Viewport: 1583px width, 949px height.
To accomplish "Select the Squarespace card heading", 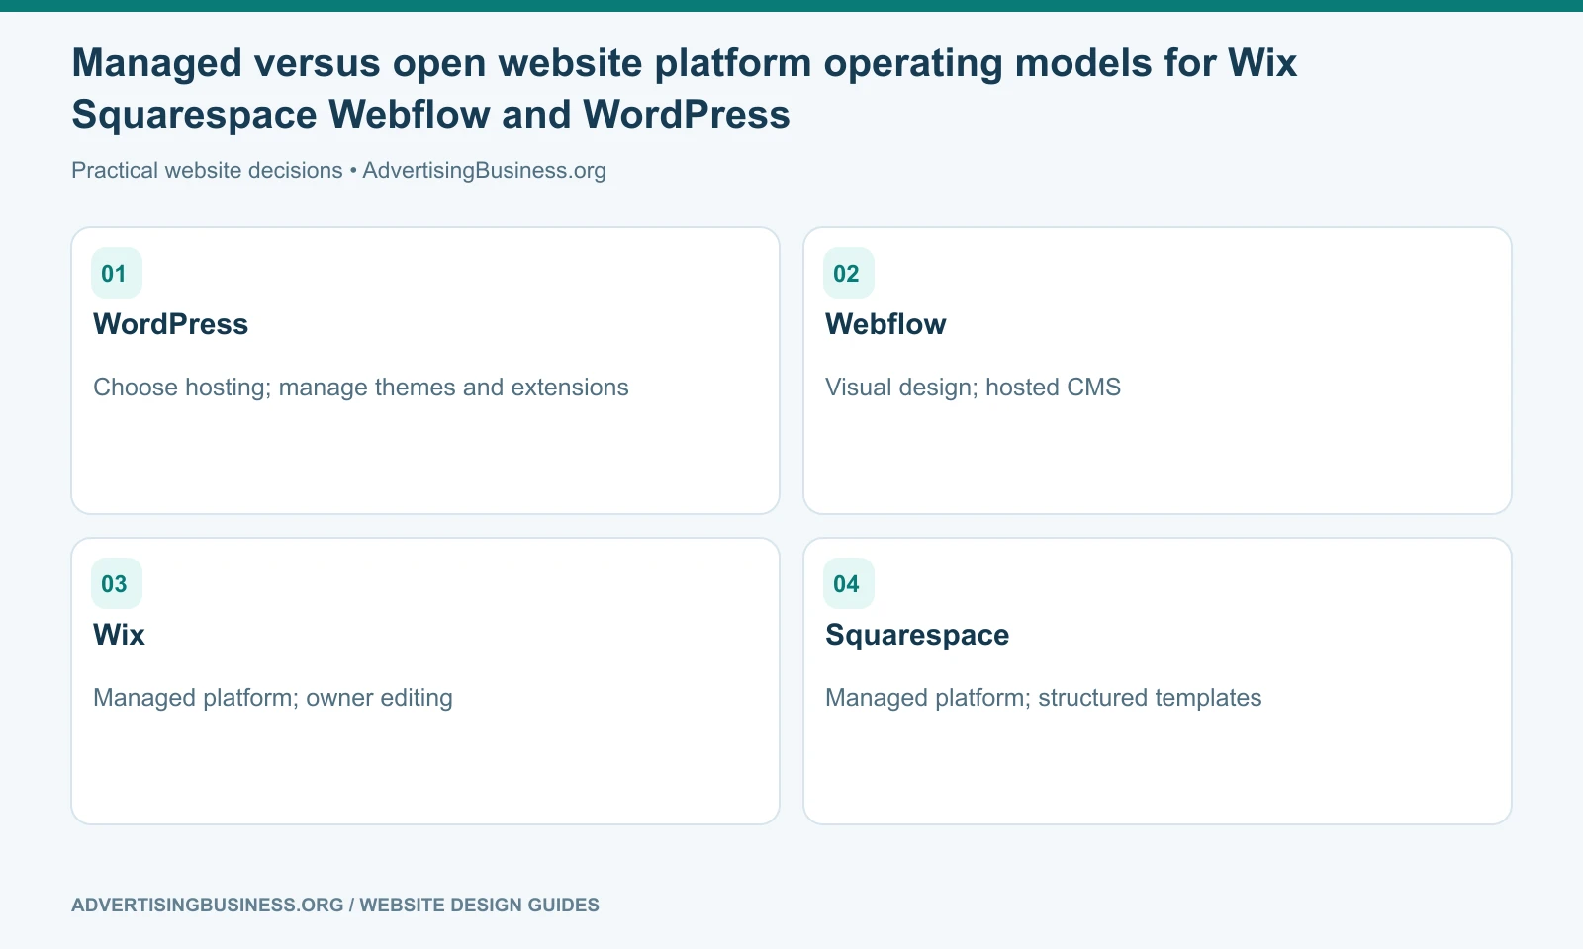I will click(x=917, y=635).
